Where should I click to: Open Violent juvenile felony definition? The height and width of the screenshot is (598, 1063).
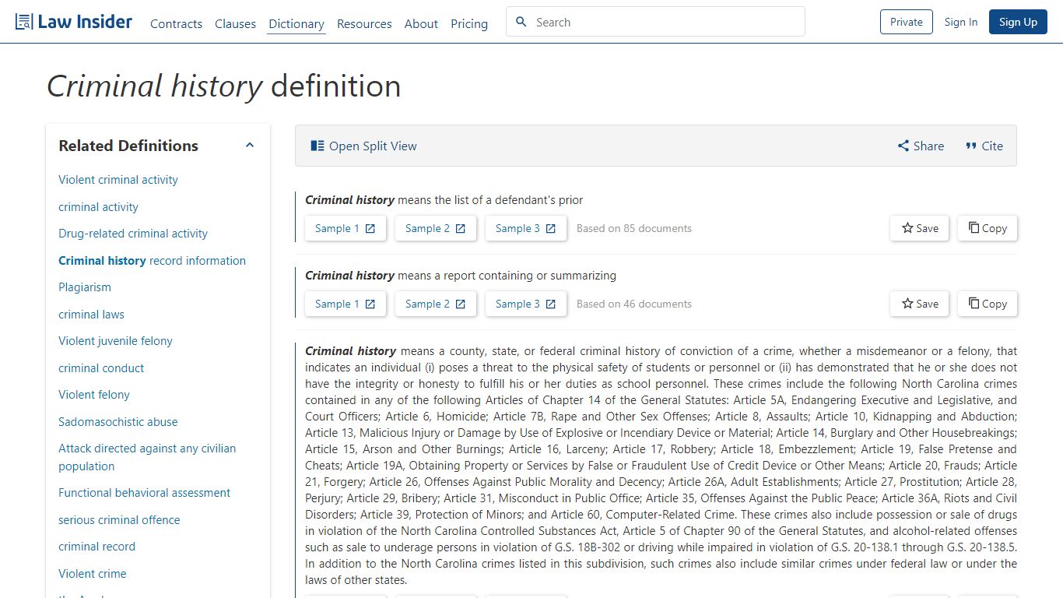[x=115, y=341]
